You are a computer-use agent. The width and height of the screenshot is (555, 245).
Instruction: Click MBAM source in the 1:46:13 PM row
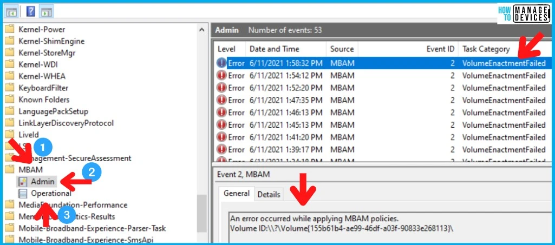click(x=342, y=112)
